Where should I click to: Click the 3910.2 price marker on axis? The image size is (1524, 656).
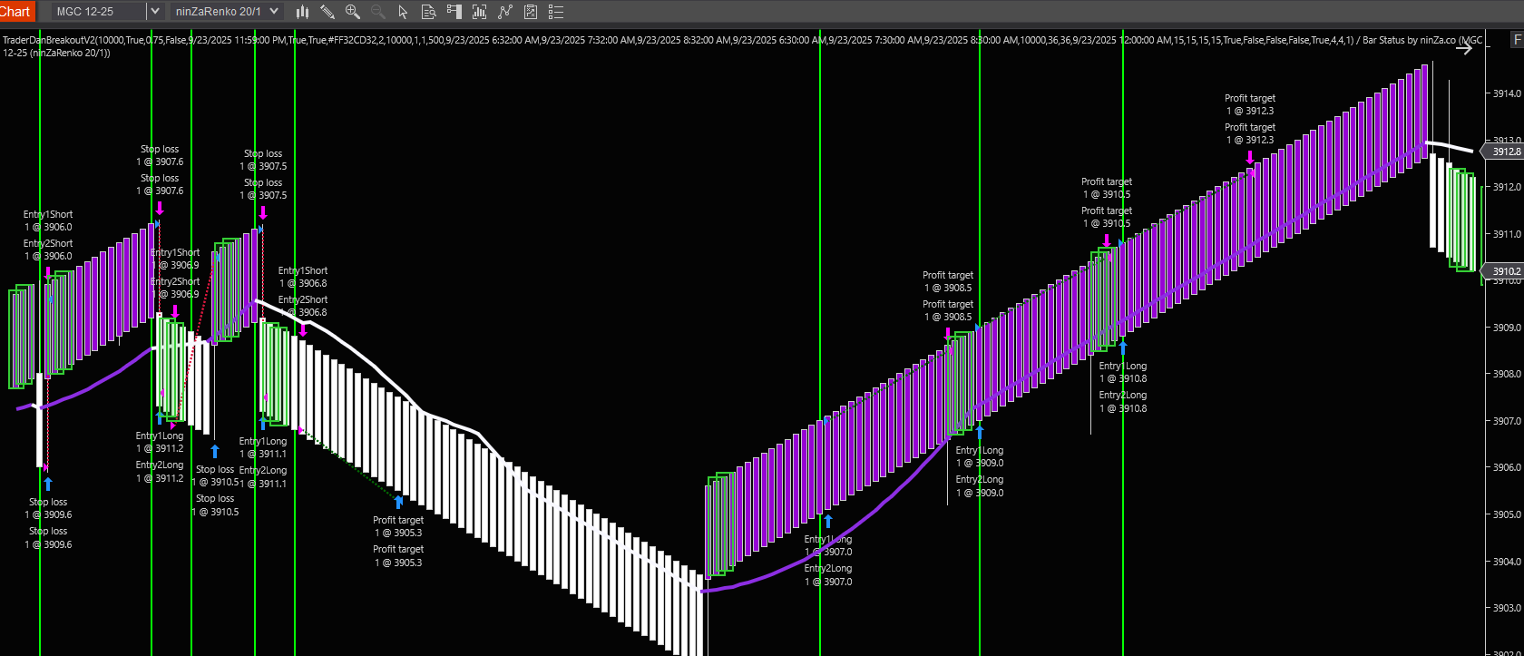pyautogui.click(x=1506, y=271)
